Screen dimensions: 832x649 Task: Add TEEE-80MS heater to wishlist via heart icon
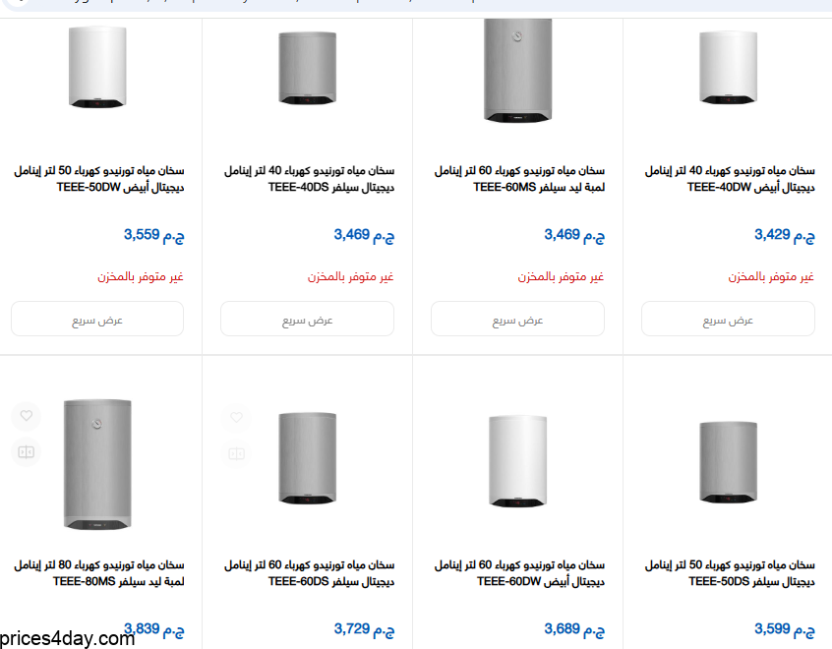click(x=27, y=417)
